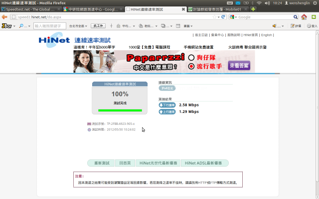Click the JBar megaphone icon
The width and height of the screenshot is (319, 199).
(274, 26)
